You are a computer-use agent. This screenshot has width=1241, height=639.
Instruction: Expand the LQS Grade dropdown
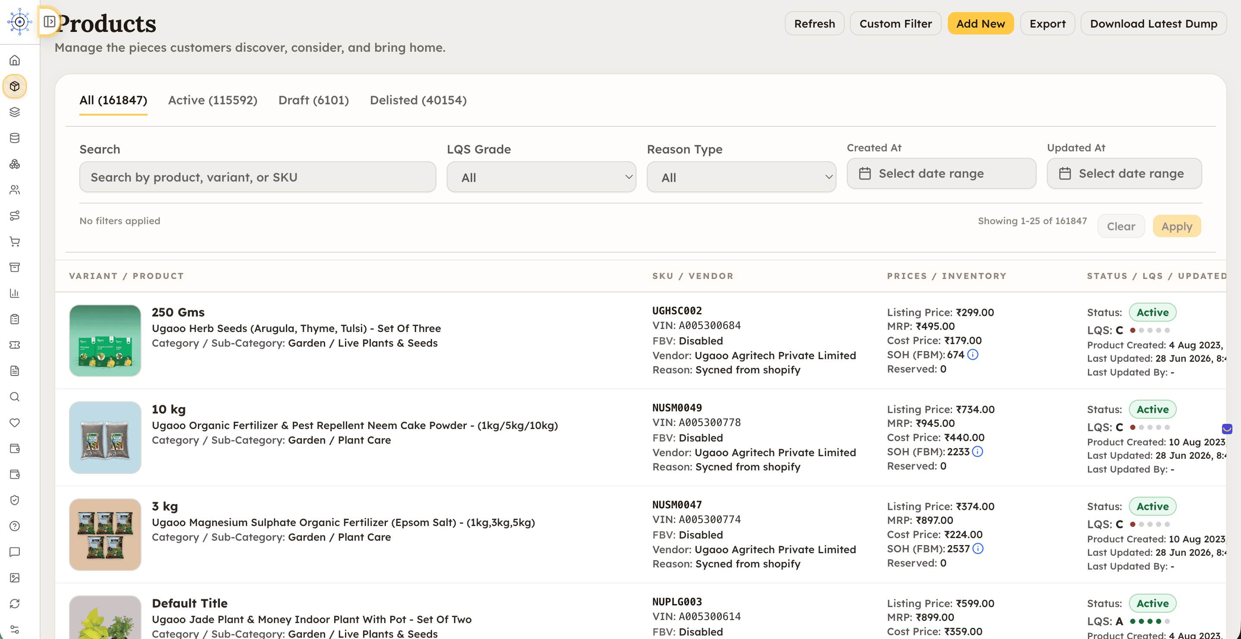[x=541, y=177]
